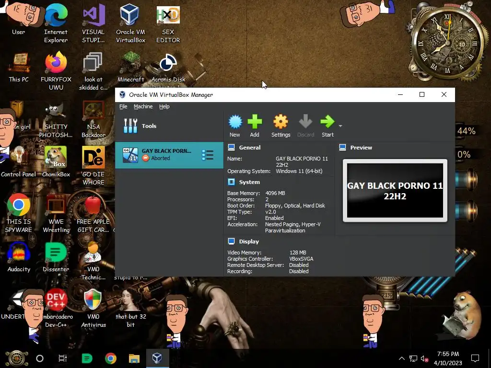Click the "Nested Paging, Hyper-V" acceleration text
The image size is (491, 368).
(x=293, y=224)
